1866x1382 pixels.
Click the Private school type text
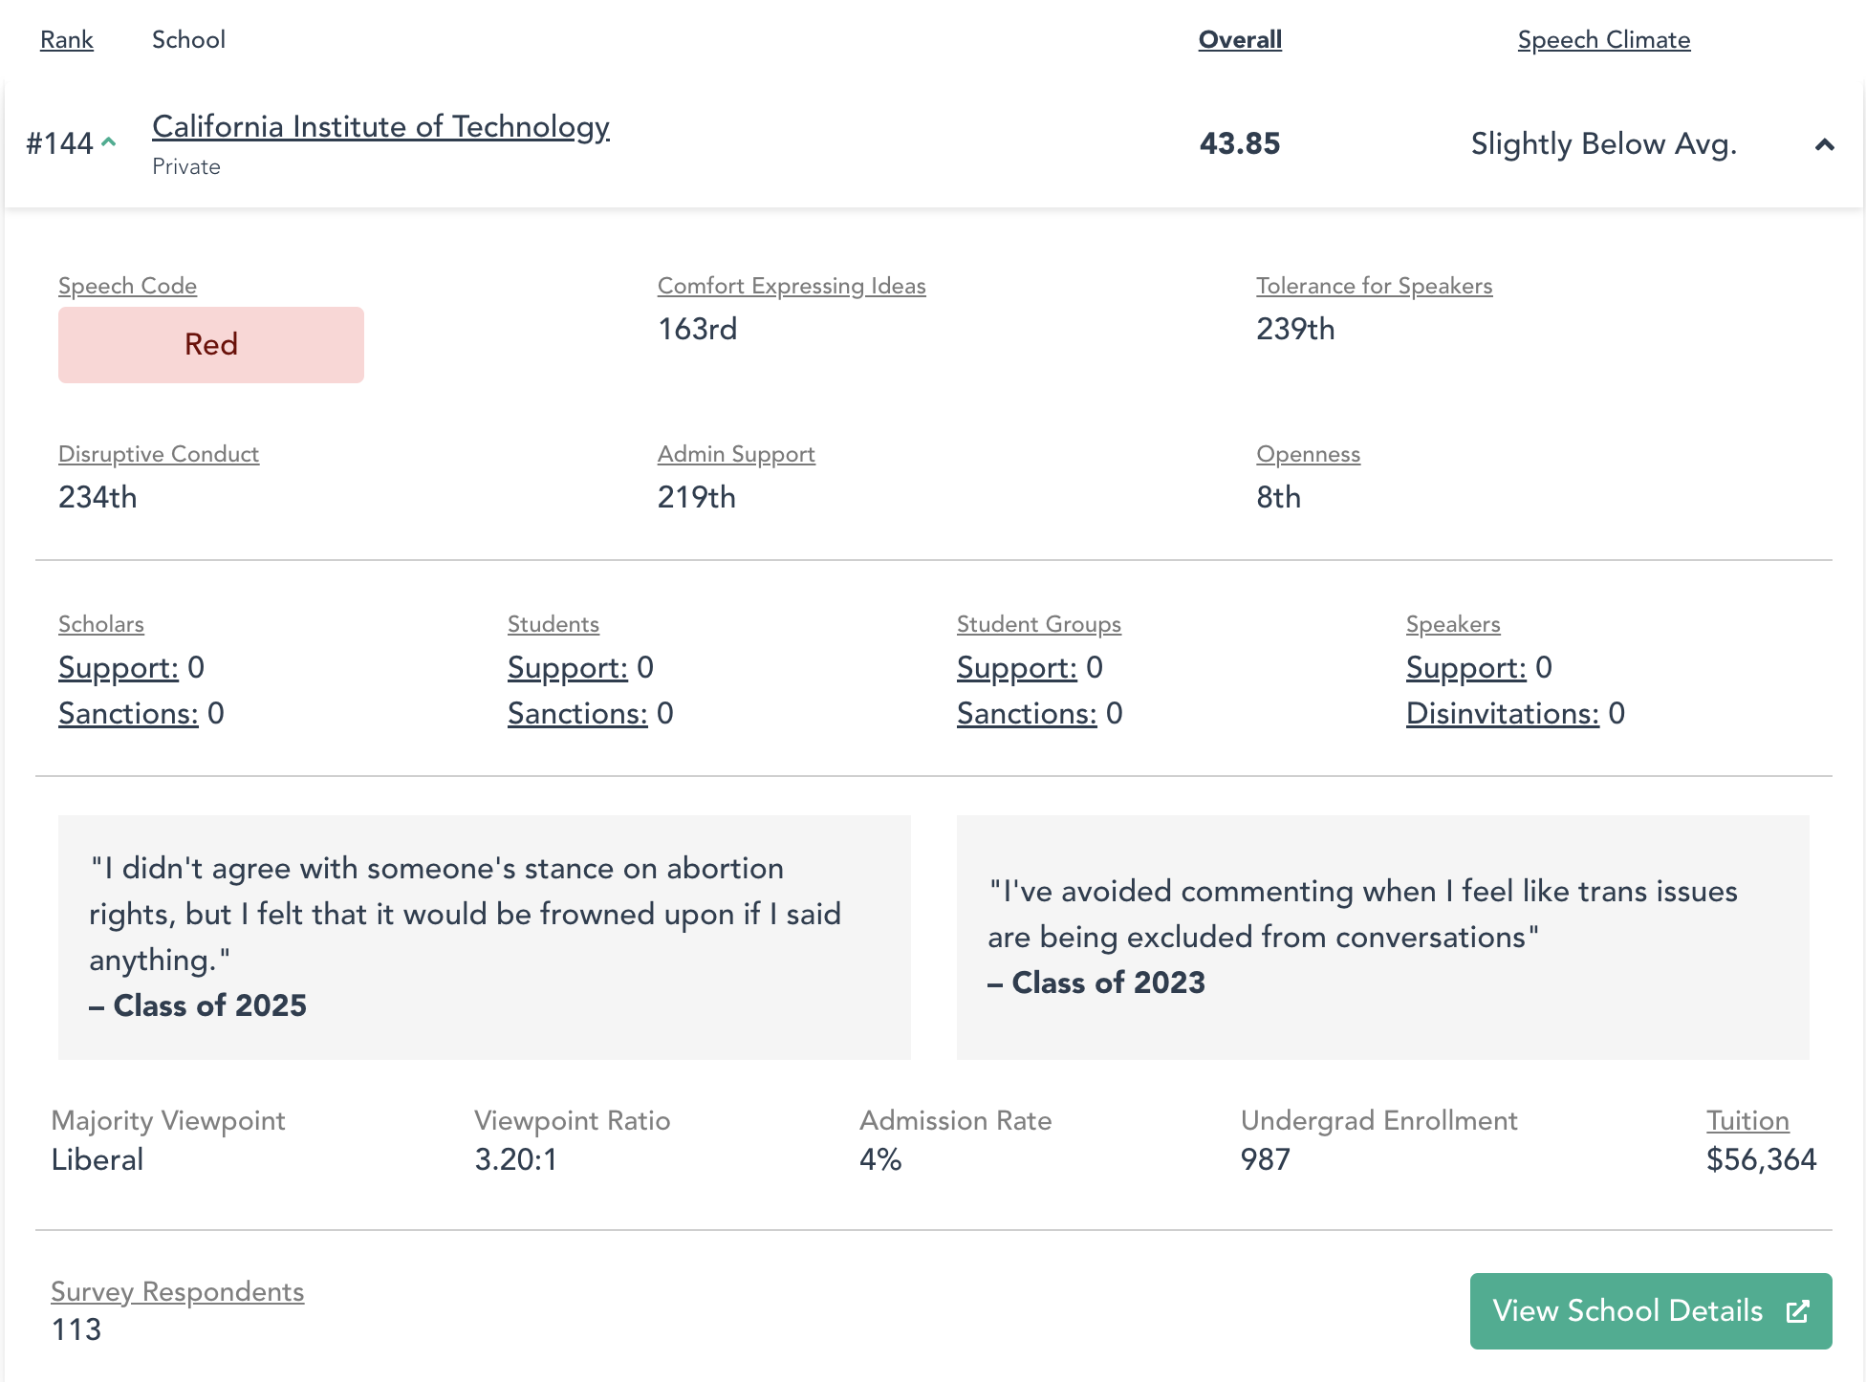click(x=186, y=166)
